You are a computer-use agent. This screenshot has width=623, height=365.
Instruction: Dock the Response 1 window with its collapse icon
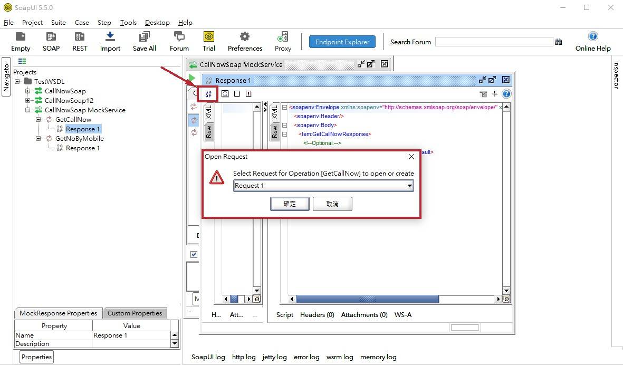(x=482, y=80)
